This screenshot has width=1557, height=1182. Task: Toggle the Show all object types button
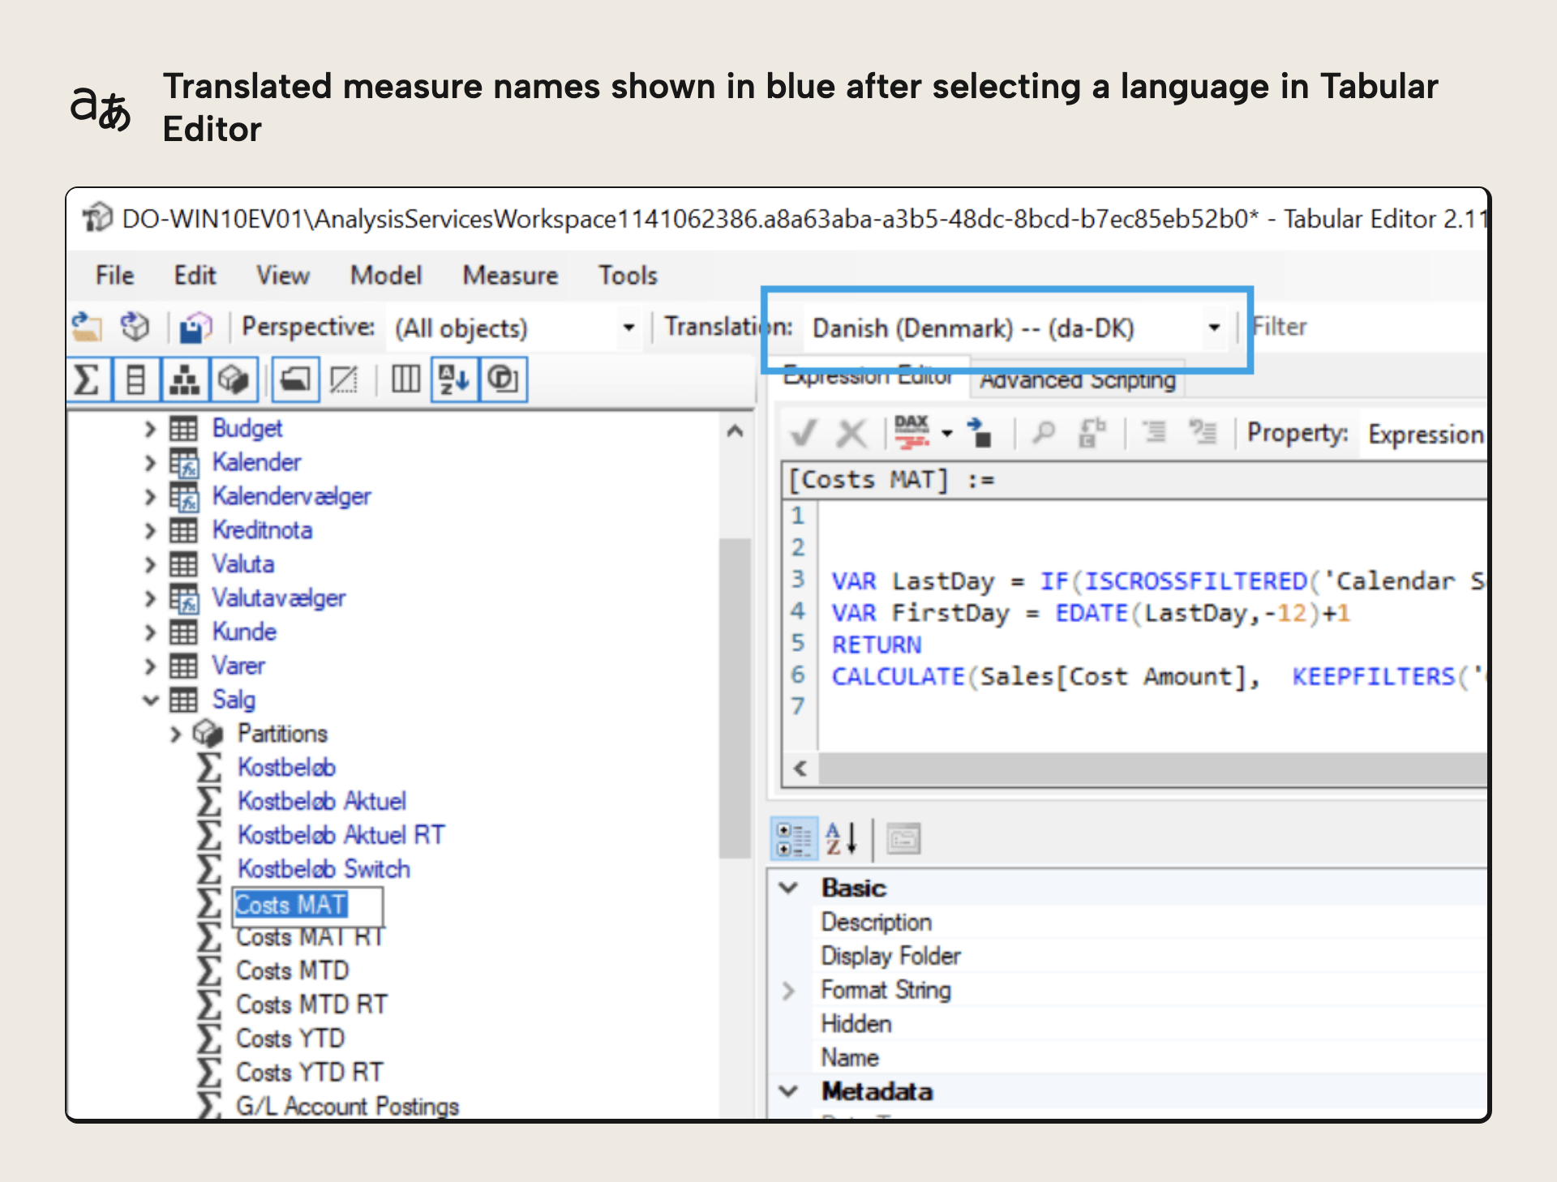(504, 379)
